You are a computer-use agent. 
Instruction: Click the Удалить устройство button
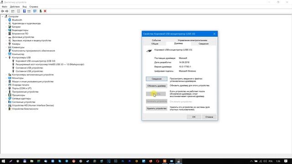156,108
